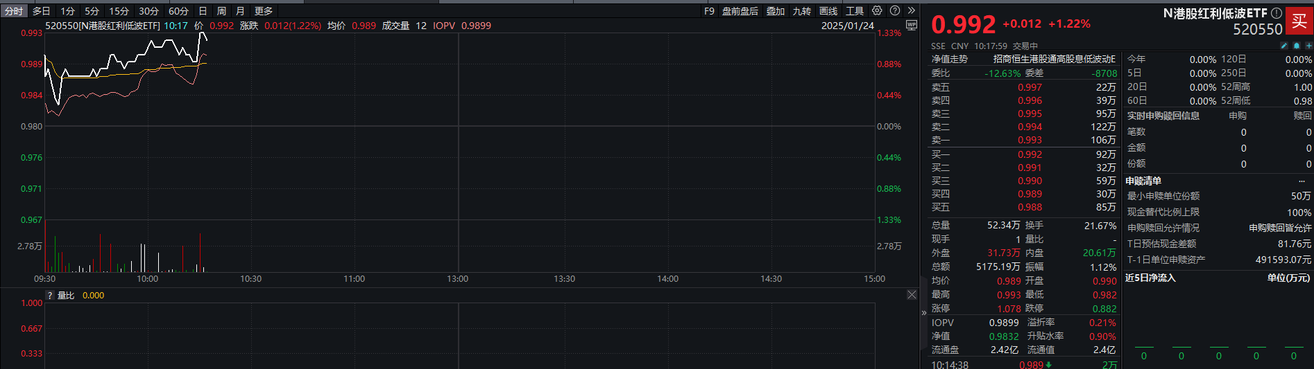Viewport: 1314px width, 369px height.
Task: Open 招商恒生港股通高股息低波动E link
Action: click(1055, 60)
